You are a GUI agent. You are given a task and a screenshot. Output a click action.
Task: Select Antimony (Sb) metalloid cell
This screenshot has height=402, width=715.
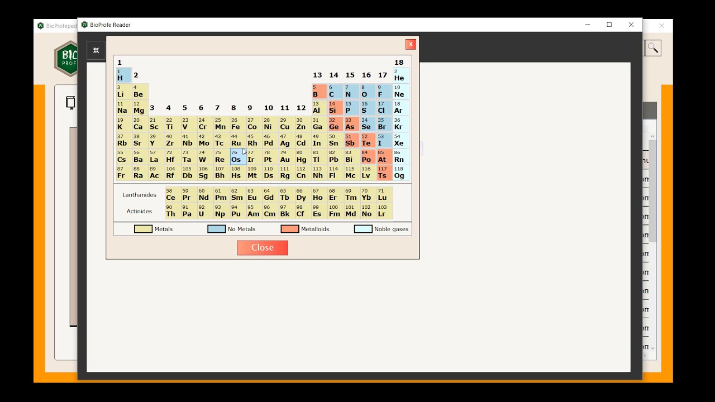coord(352,140)
